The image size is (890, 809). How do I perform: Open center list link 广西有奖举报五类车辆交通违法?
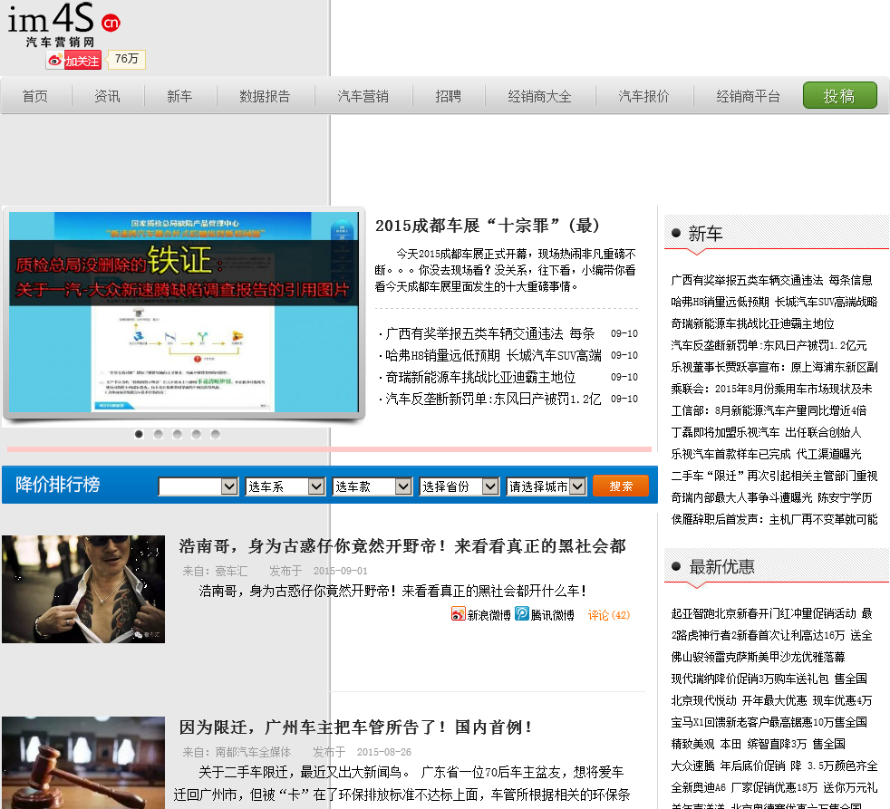tap(489, 333)
